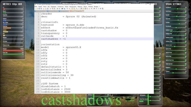This screenshot has height=107, width=191.
Task: Open the Опции menu
Action: [x=67, y=7]
